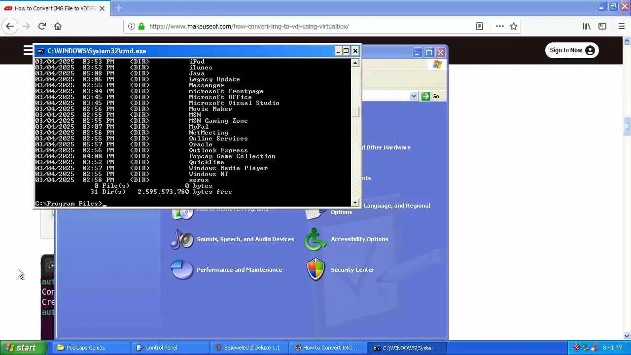Expand the Control Panel address dropdown
Viewport: 631px width, 355px height.
pos(414,96)
